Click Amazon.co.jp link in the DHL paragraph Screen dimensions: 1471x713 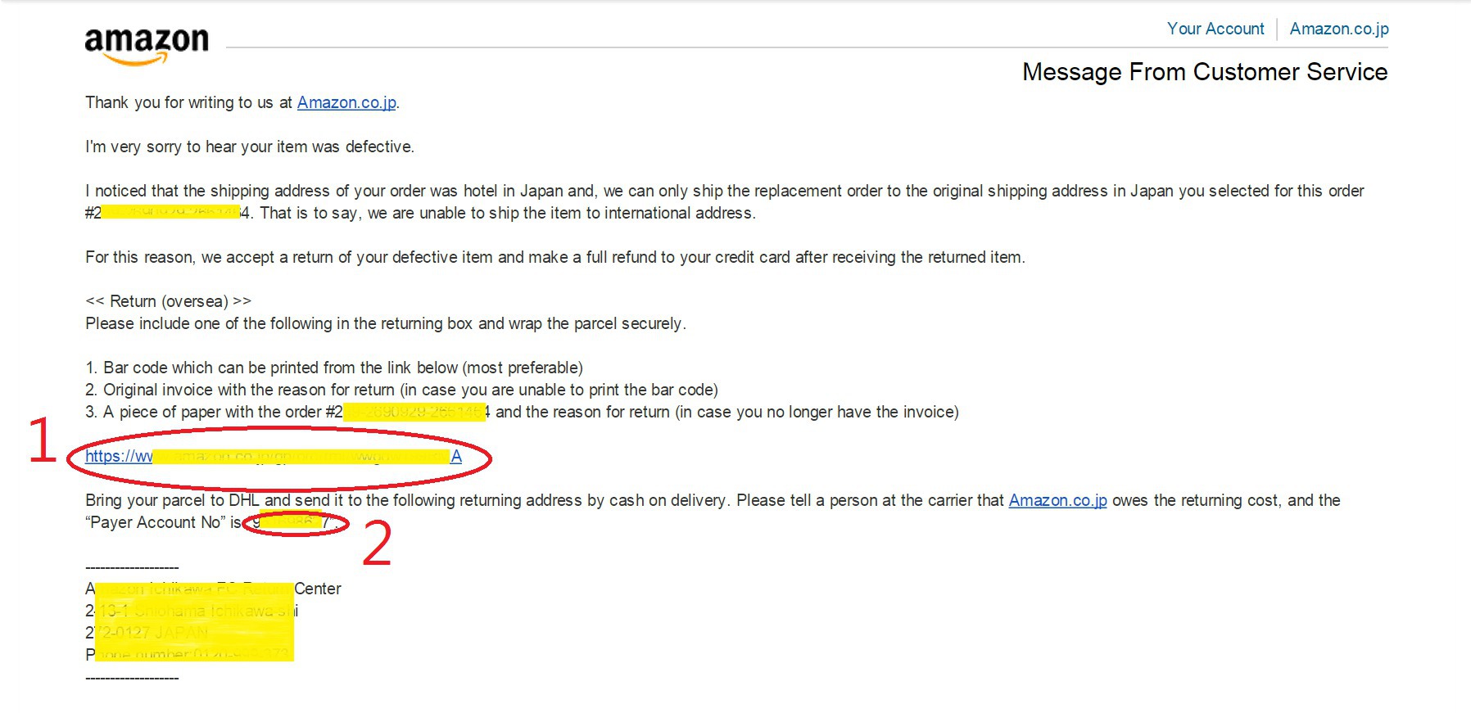(x=1057, y=500)
